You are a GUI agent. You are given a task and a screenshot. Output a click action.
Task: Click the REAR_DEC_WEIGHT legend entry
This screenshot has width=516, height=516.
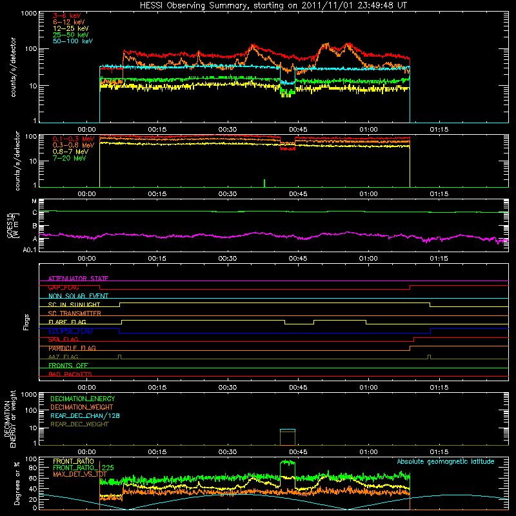pos(79,424)
